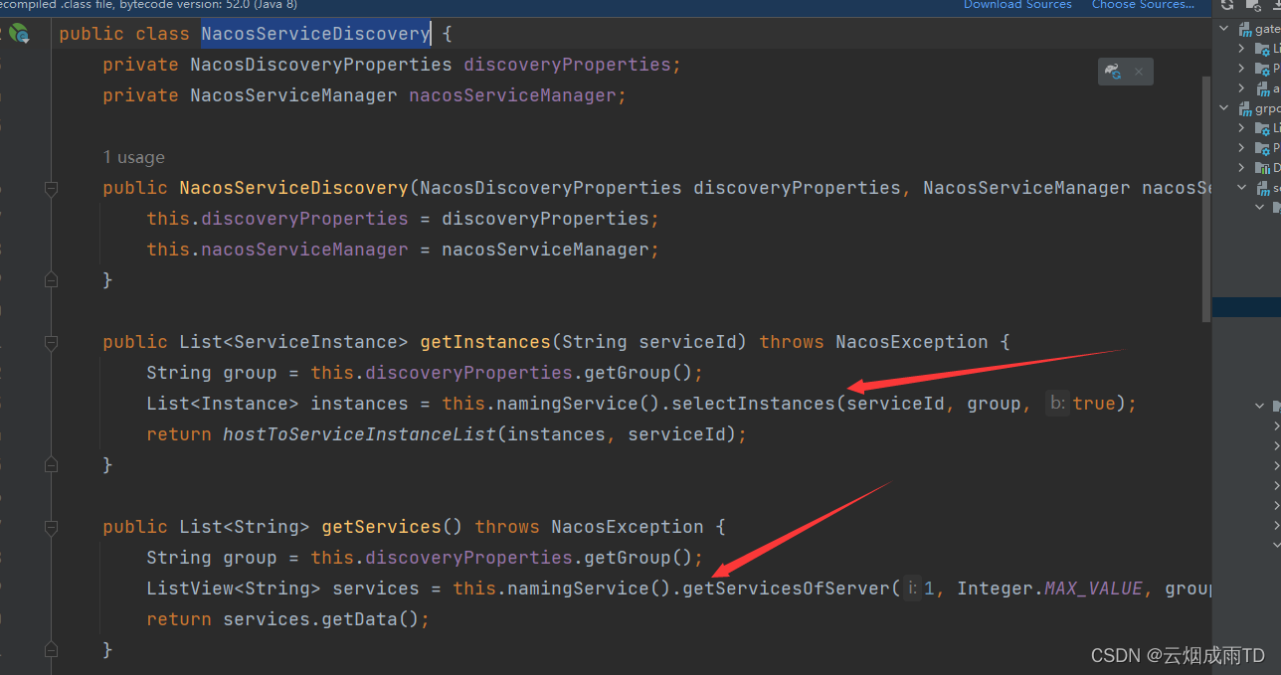Click the Plugins folder icon under grpc
This screenshot has width=1281, height=675.
tap(1262, 148)
